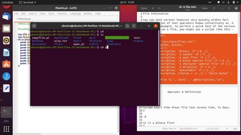Click the Activities button

click(x=8, y=2)
